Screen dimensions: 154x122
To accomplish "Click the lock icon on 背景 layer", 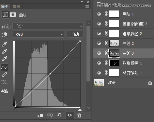I will click(x=150, y=83).
